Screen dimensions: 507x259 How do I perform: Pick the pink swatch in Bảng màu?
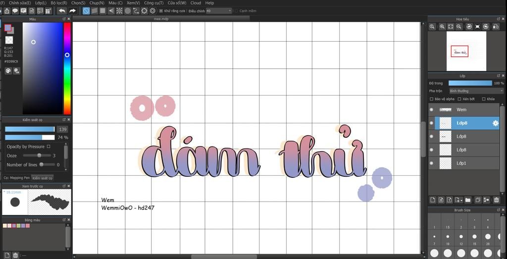[28, 226]
